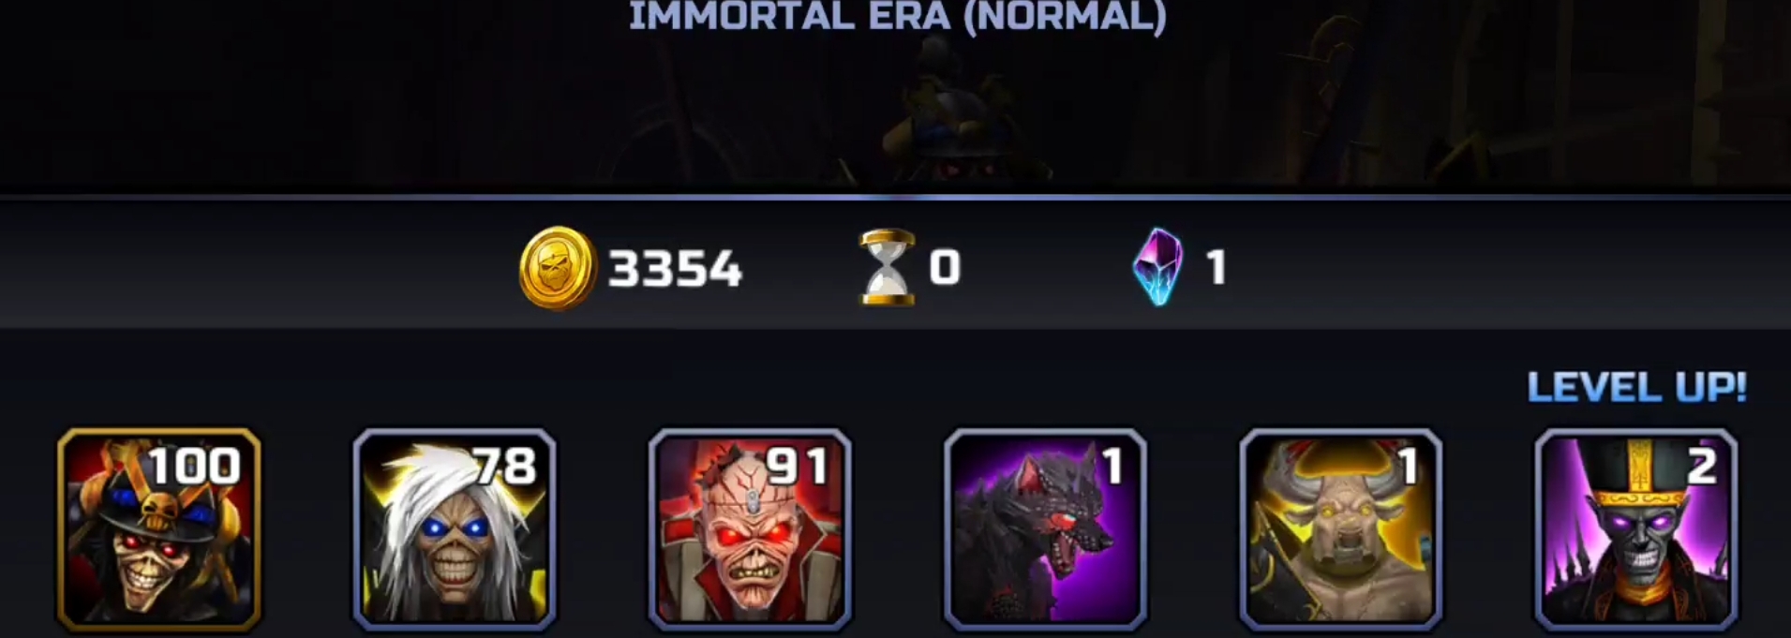This screenshot has height=638, width=1791.
Task: Click the hourglass timer icon
Action: (888, 267)
